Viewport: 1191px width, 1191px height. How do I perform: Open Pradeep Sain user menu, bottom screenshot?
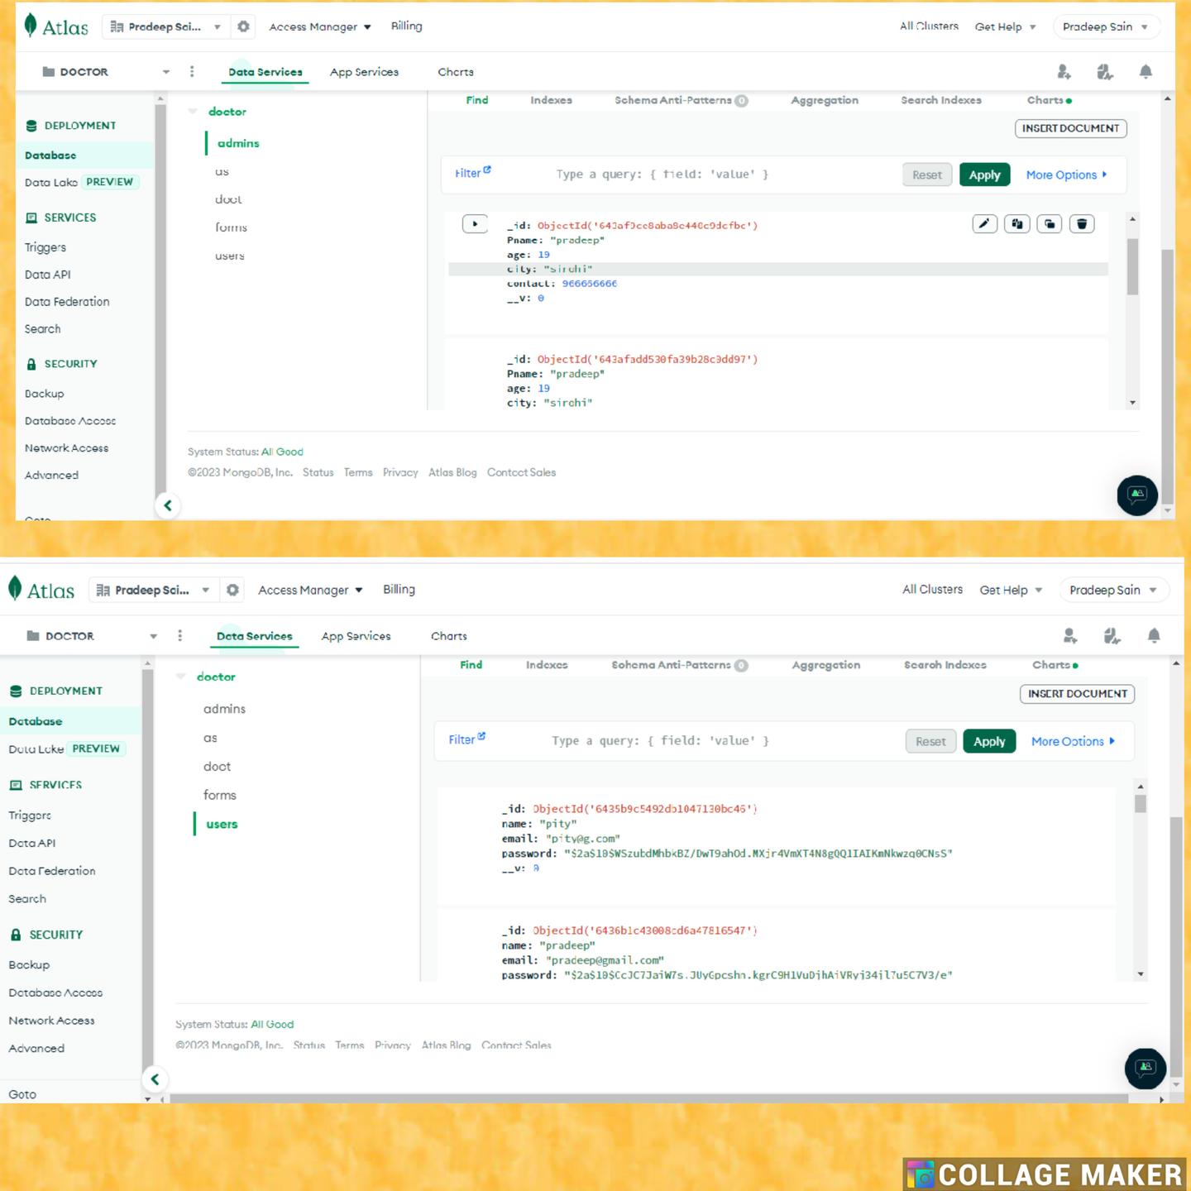coord(1113,590)
